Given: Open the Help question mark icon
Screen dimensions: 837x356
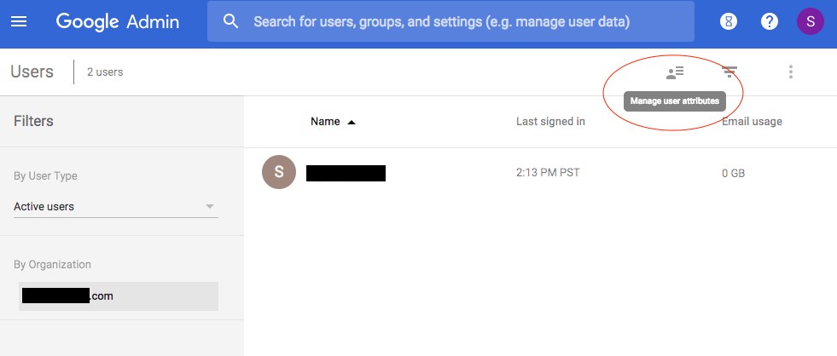Looking at the screenshot, I should point(770,21).
